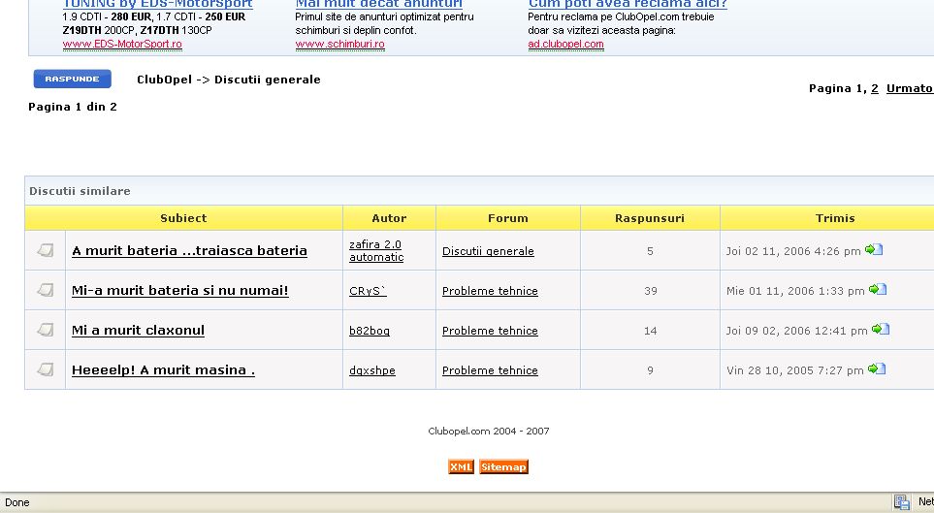View latest post in Heeeelp thread
The image size is (934, 513).
point(878,369)
